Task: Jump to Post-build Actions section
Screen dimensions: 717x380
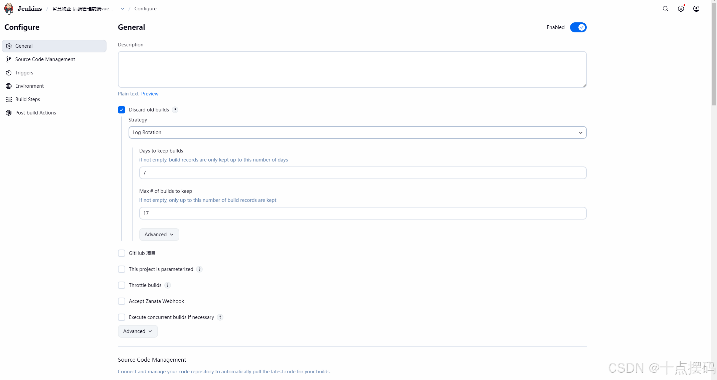Action: pos(35,113)
